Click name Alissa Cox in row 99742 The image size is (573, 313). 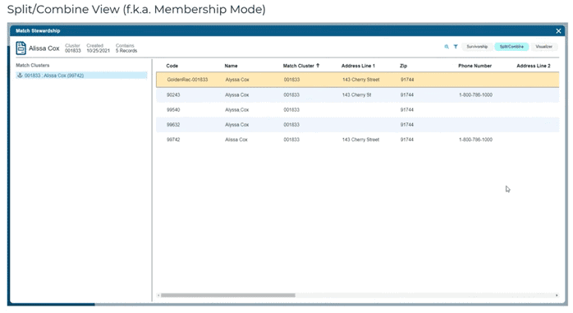pyautogui.click(x=236, y=140)
